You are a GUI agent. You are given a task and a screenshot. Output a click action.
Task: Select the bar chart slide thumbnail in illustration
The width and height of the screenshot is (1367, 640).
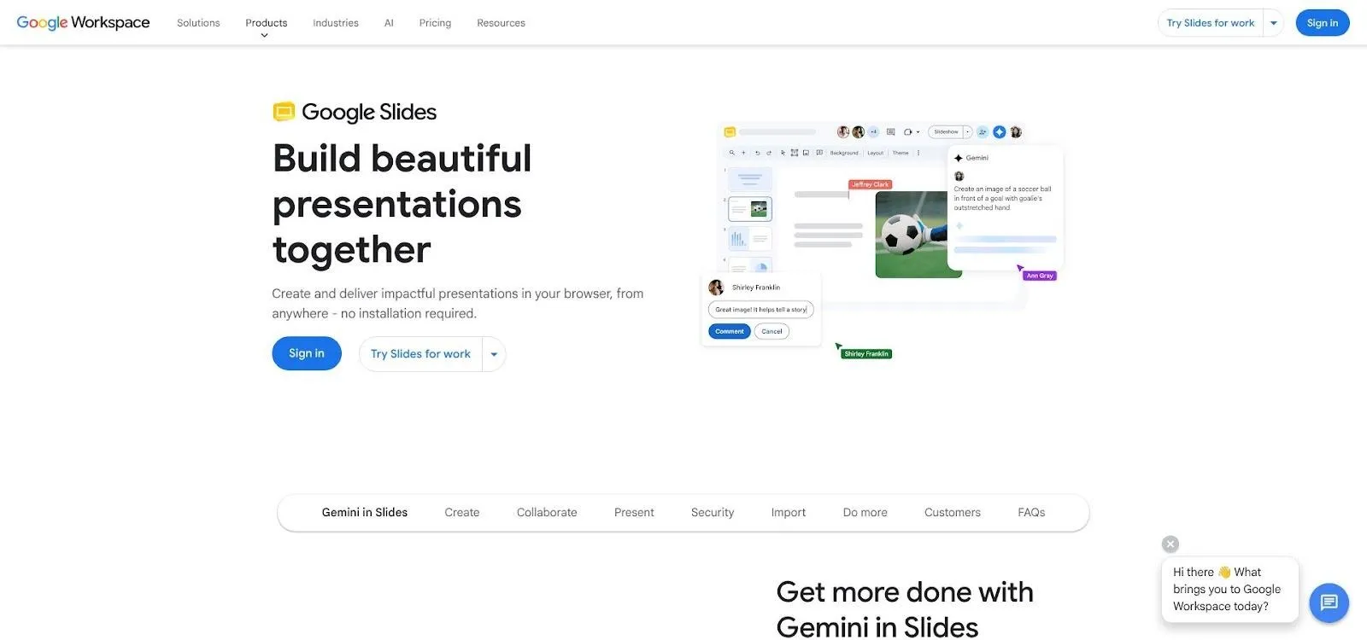click(x=750, y=239)
